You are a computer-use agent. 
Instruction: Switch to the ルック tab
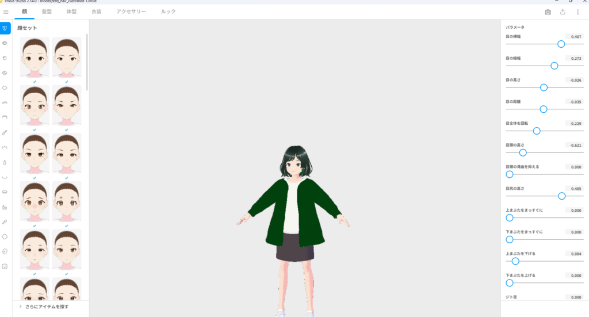coord(169,12)
